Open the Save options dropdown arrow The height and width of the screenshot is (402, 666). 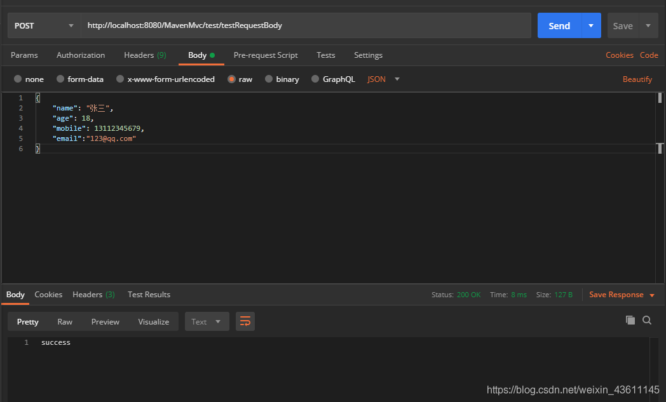pyautogui.click(x=648, y=25)
